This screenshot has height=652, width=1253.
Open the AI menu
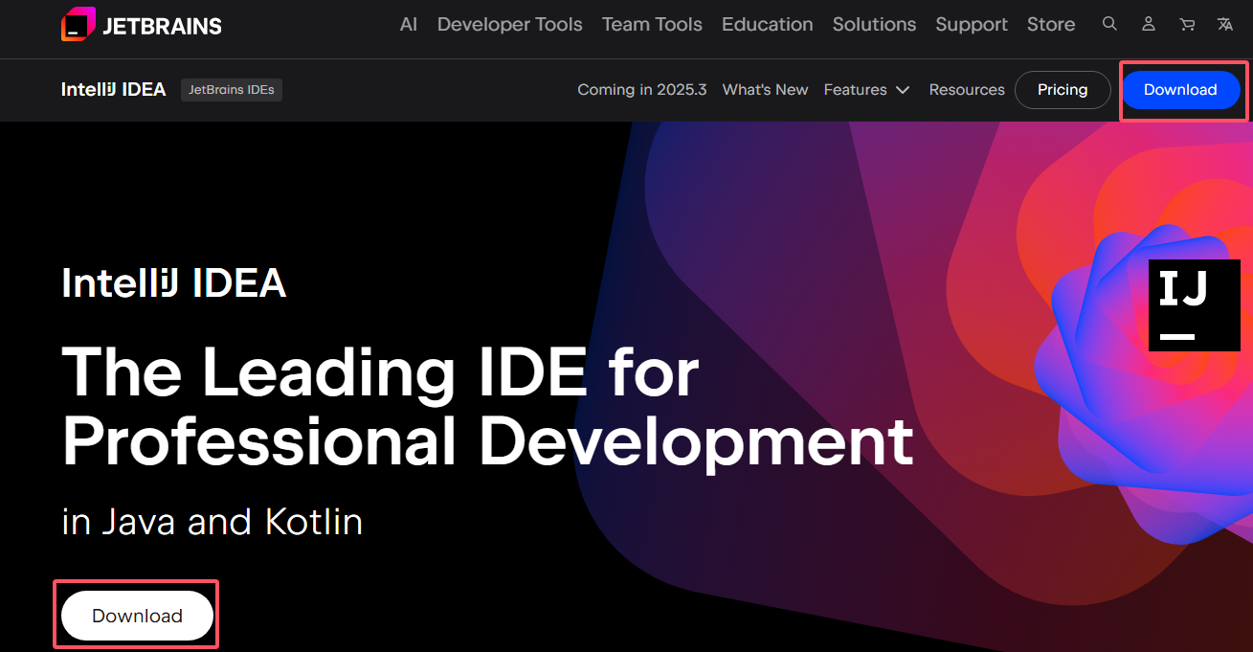click(409, 24)
